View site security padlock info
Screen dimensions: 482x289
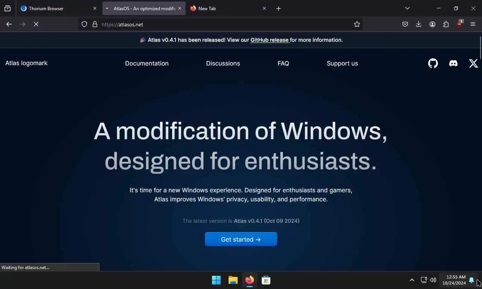95,24
